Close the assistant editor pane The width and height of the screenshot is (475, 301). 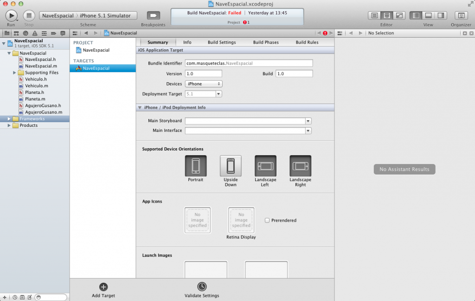click(x=471, y=33)
